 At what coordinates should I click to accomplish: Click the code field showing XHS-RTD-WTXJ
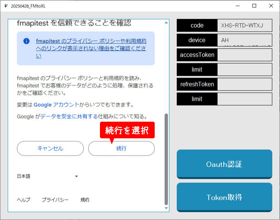245,25
